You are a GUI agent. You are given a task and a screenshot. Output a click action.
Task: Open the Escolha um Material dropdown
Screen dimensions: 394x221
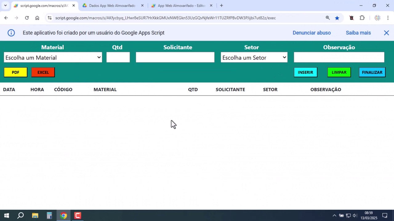[53, 57]
